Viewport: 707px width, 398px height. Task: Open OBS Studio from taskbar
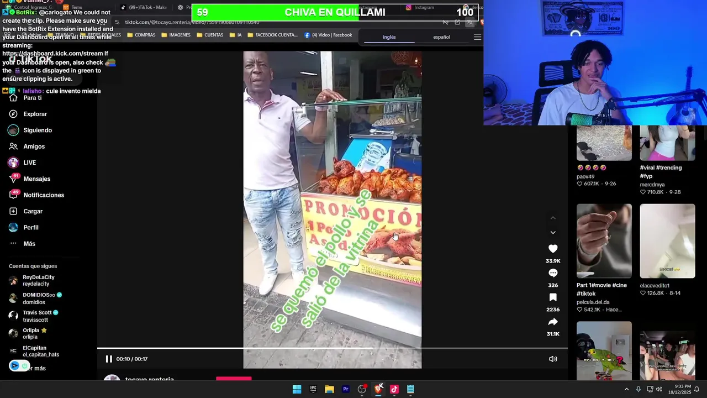(362, 389)
